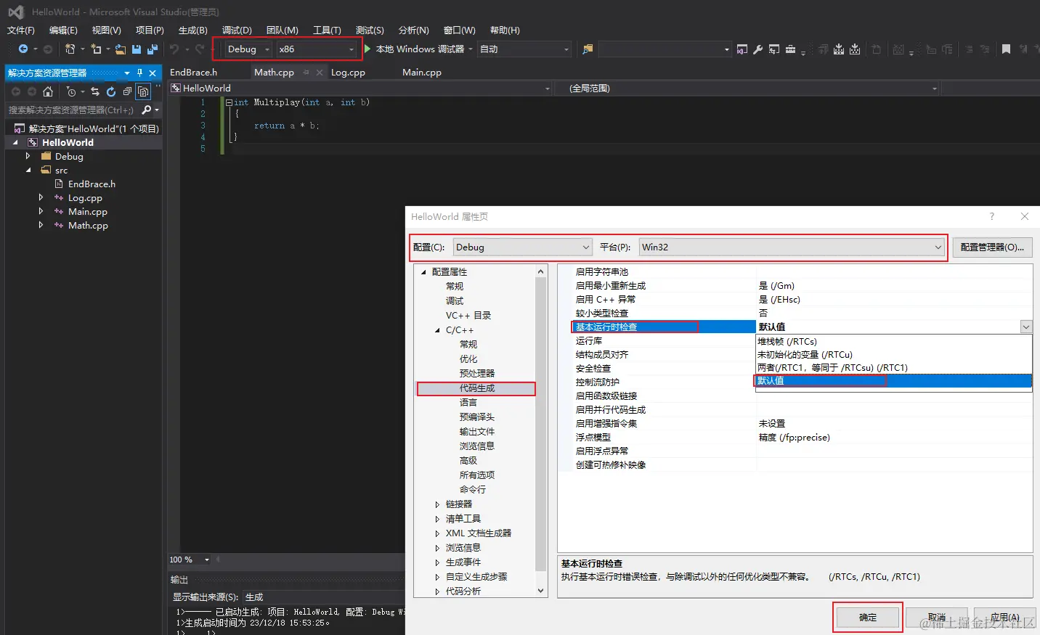1040x635 pixels.
Task: Close the Math.cpp tab
Action: click(x=320, y=72)
